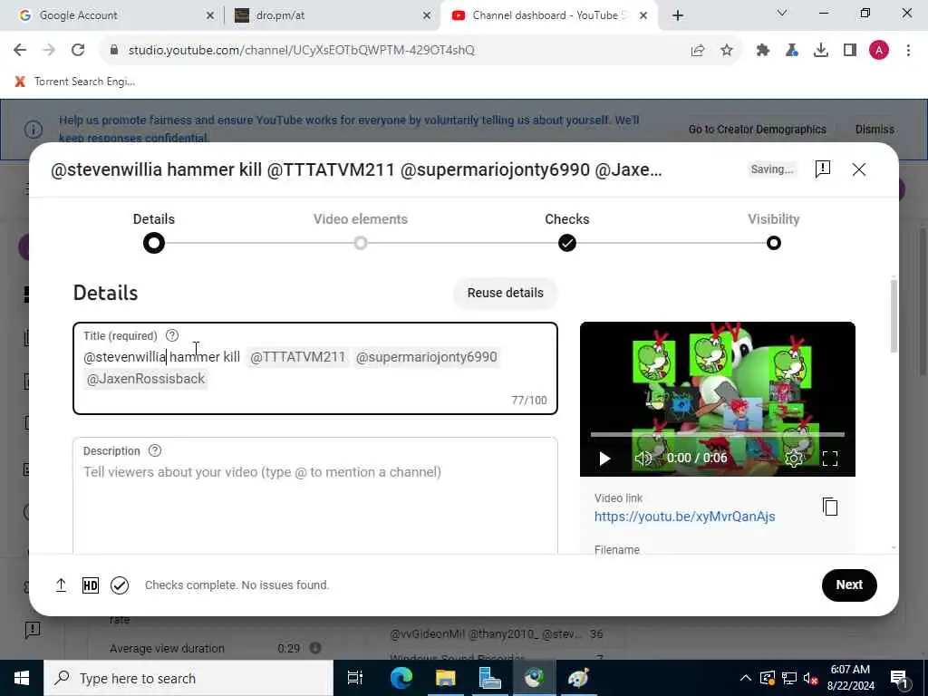
Task: Play the video preview
Action: (x=604, y=458)
